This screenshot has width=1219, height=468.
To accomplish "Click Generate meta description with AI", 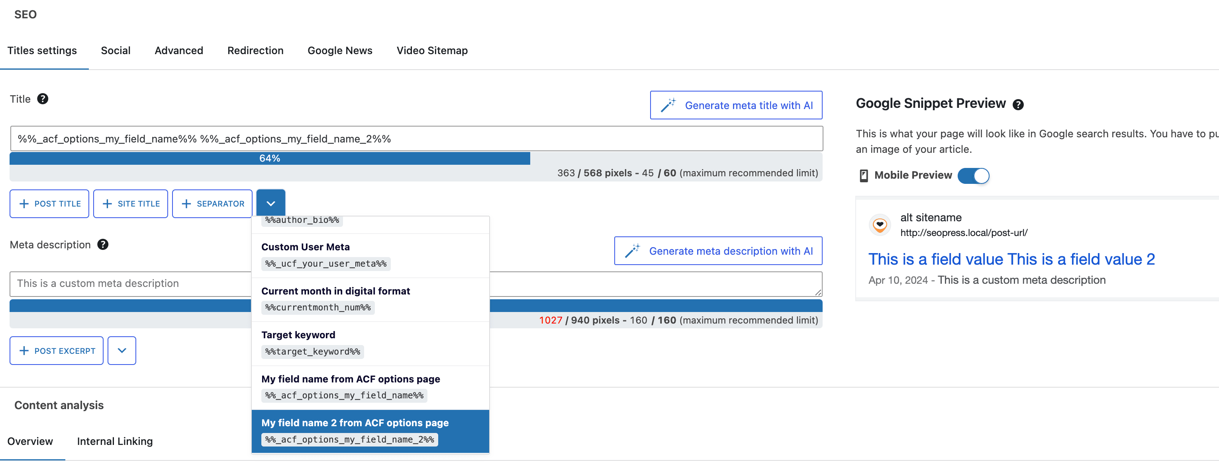I will [718, 251].
